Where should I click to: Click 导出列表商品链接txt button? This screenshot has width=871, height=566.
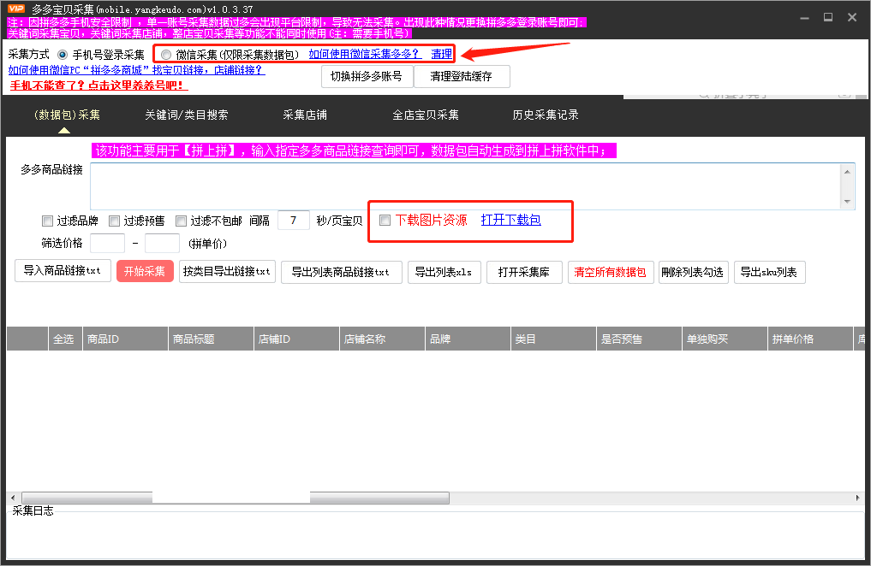341,272
